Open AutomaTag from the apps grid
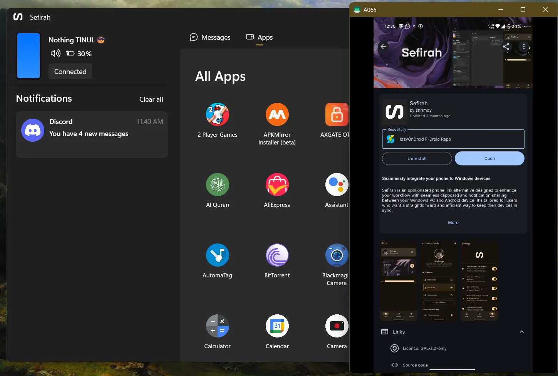The width and height of the screenshot is (558, 376). pos(217,255)
